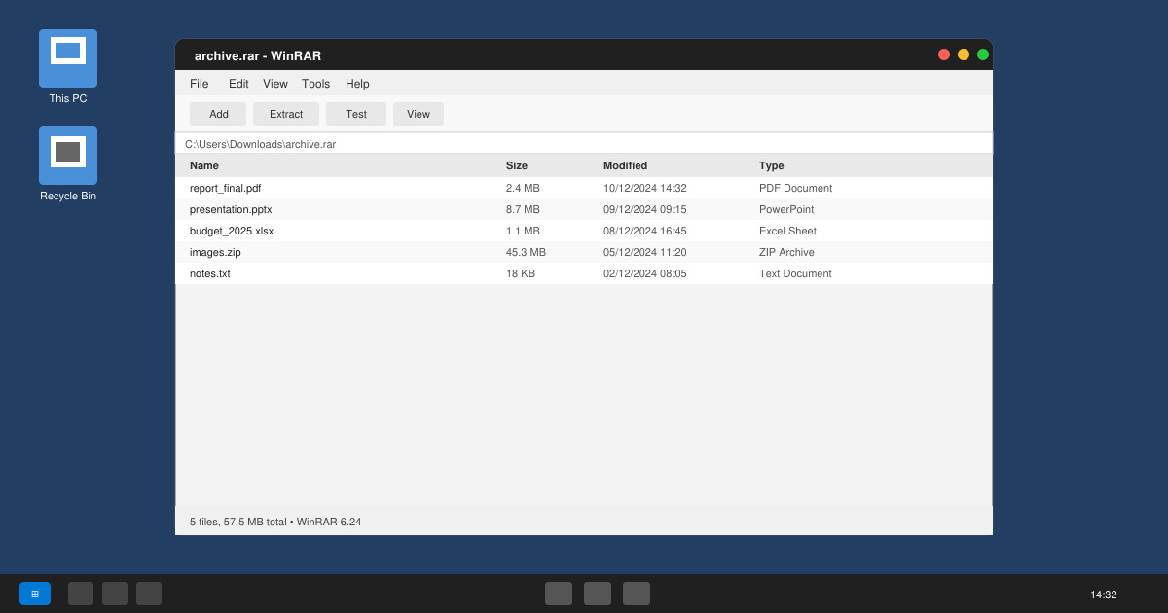This screenshot has width=1168, height=613.
Task: Close the WinRAR window with red button
Action: tap(944, 54)
